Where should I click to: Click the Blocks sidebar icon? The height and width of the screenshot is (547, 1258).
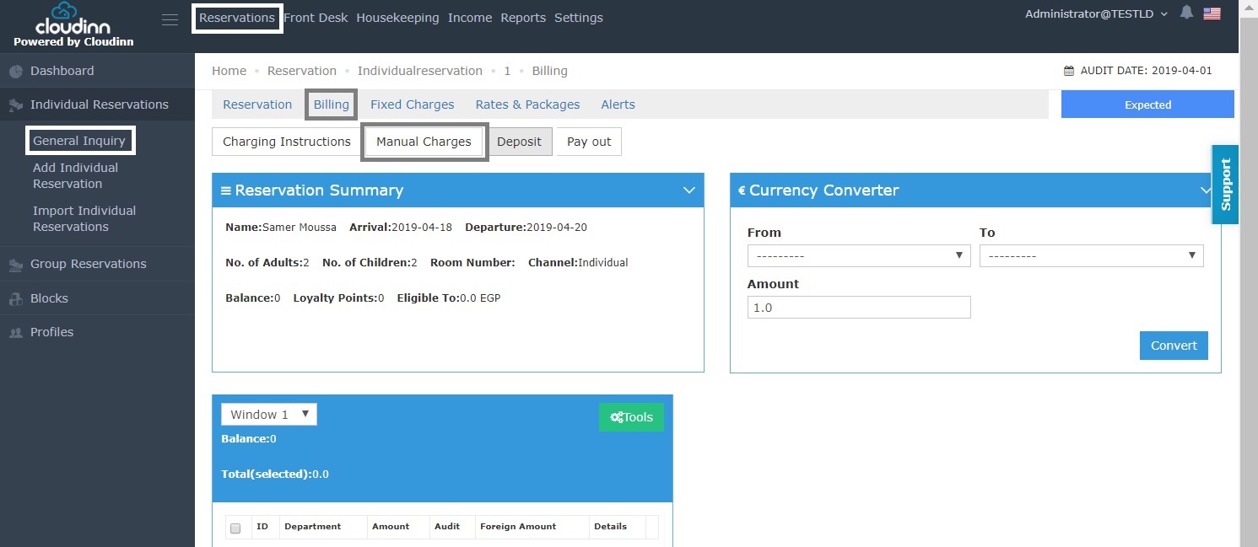[x=15, y=299]
